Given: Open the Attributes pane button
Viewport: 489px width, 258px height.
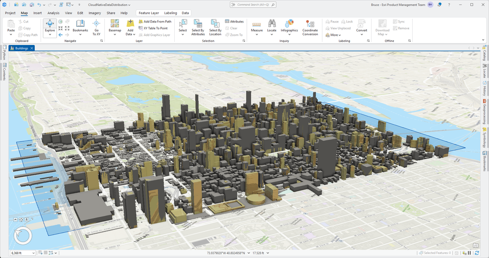Looking at the screenshot, I should coord(234,22).
